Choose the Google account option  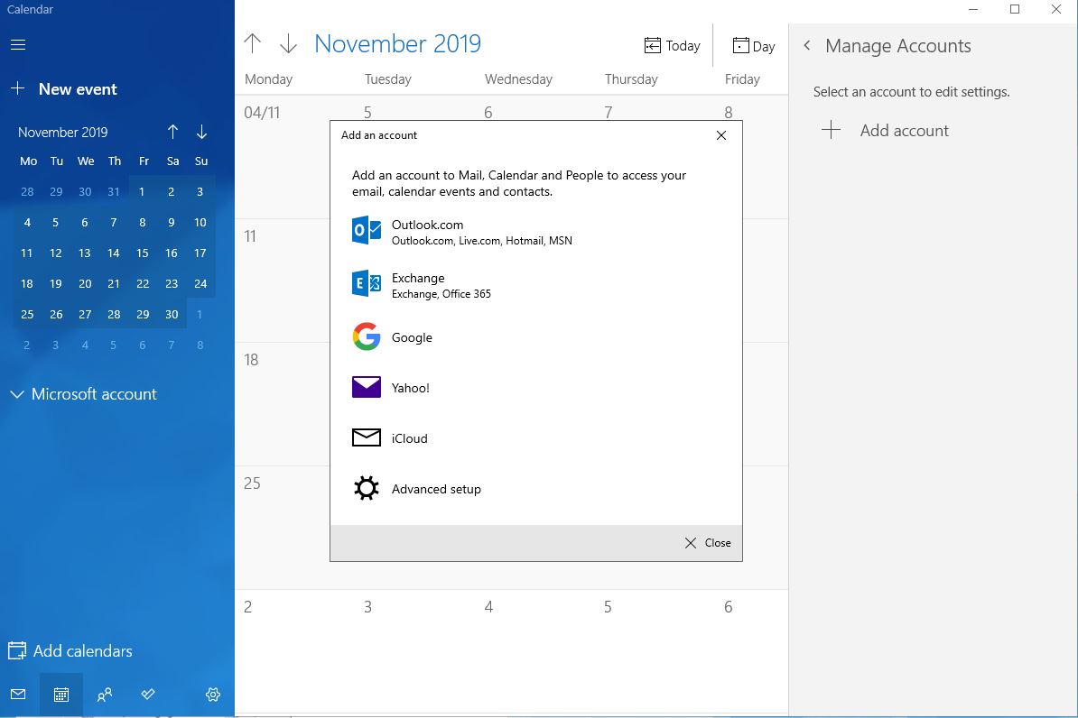pos(412,336)
